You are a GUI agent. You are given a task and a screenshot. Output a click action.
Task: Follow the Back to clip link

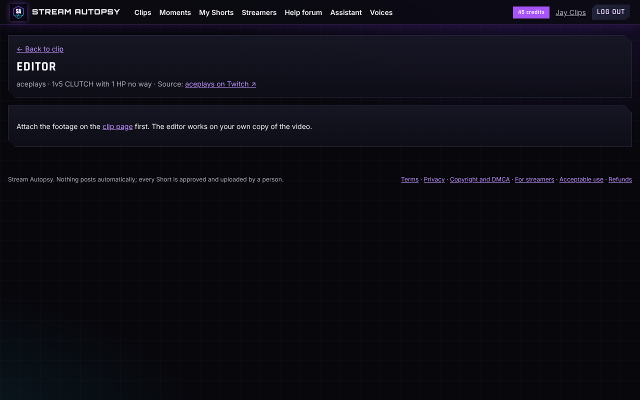click(40, 49)
